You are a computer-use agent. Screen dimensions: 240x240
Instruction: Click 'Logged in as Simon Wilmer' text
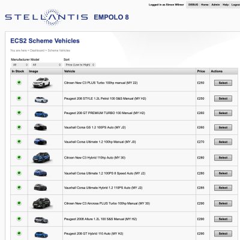166,5
